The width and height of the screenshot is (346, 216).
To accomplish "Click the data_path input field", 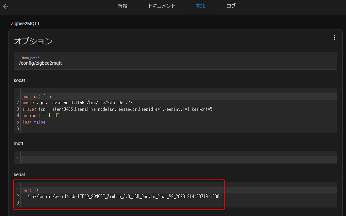I will 175,61.
